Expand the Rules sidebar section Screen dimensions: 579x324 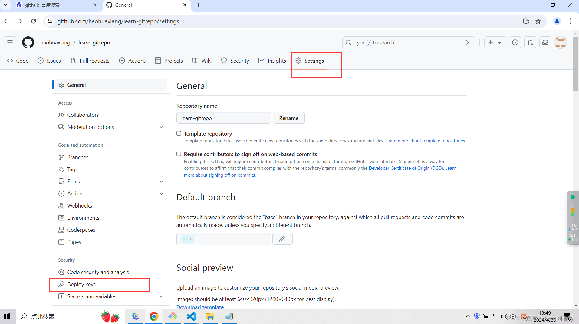161,182
